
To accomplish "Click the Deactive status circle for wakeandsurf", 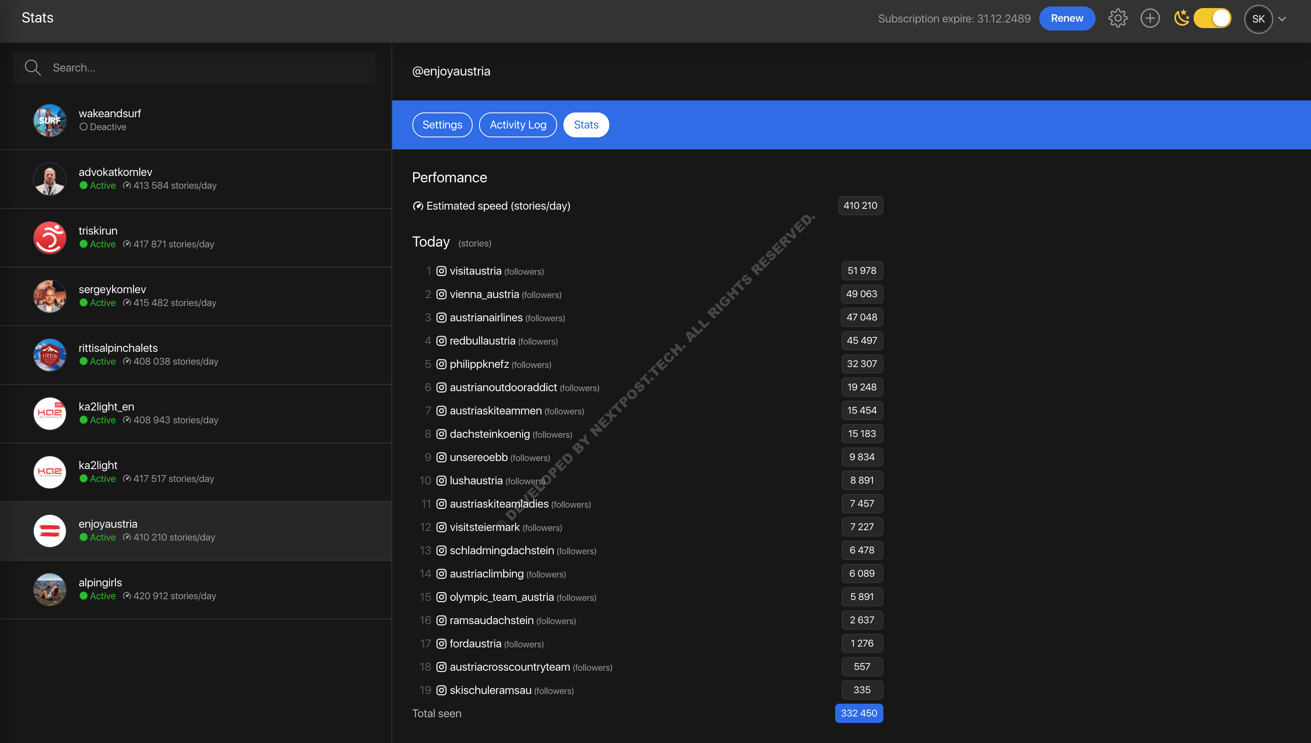I will (83, 127).
